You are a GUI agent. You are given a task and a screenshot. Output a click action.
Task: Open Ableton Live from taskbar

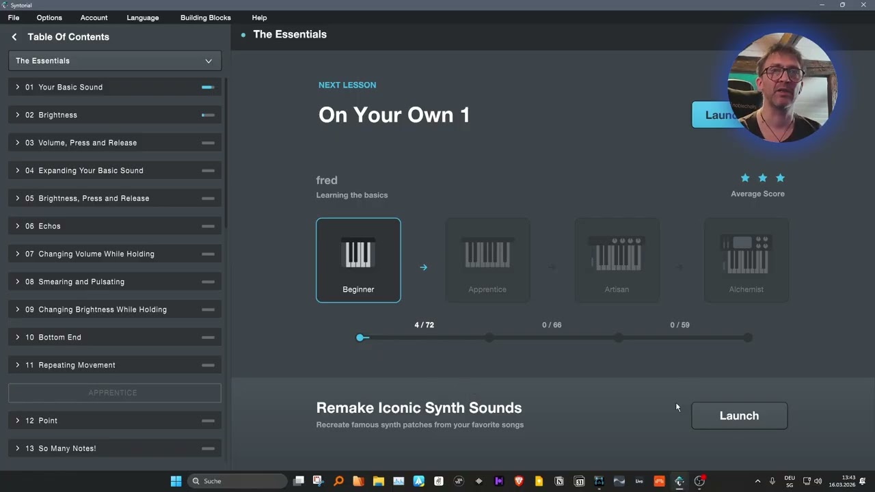pyautogui.click(x=639, y=481)
